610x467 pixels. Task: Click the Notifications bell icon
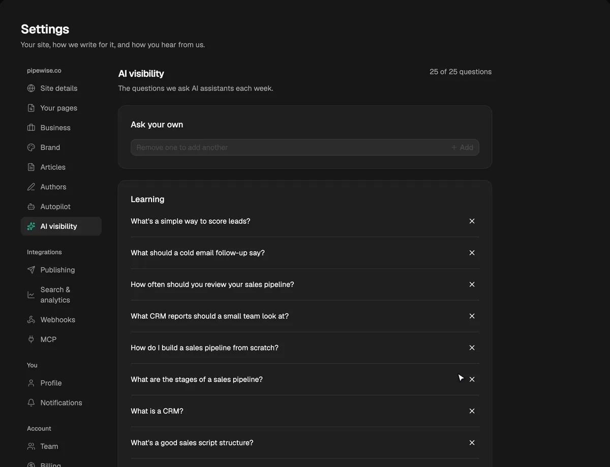click(31, 403)
